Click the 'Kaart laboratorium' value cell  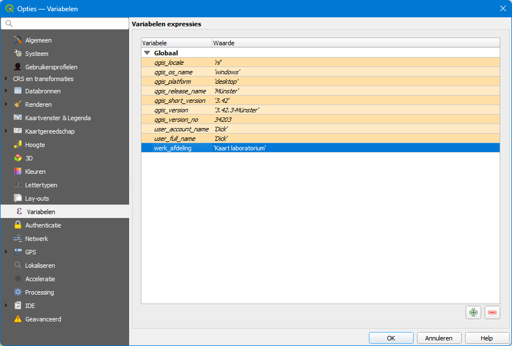pos(356,148)
